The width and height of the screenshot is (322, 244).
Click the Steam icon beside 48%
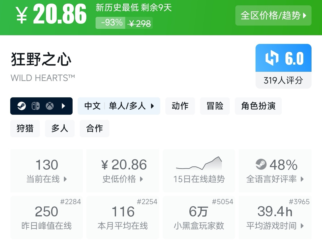point(261,164)
